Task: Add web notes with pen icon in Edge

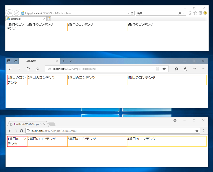Action: [186, 69]
